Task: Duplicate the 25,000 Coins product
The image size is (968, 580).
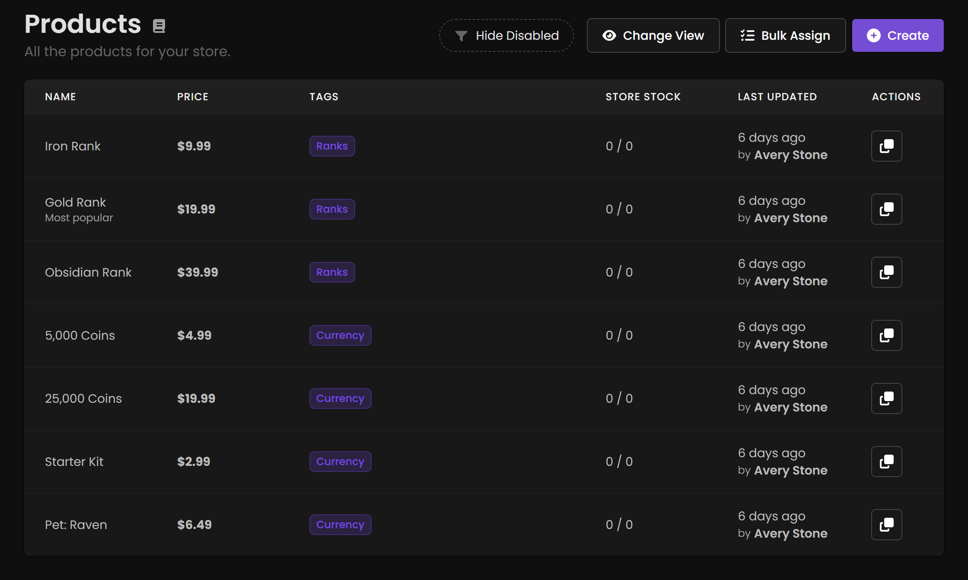Action: tap(886, 398)
